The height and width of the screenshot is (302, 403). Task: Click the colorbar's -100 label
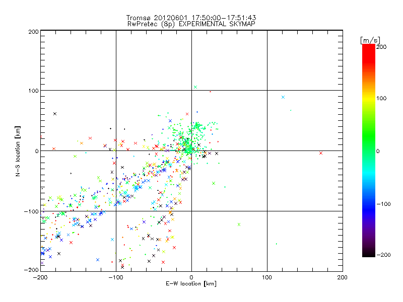(383, 204)
